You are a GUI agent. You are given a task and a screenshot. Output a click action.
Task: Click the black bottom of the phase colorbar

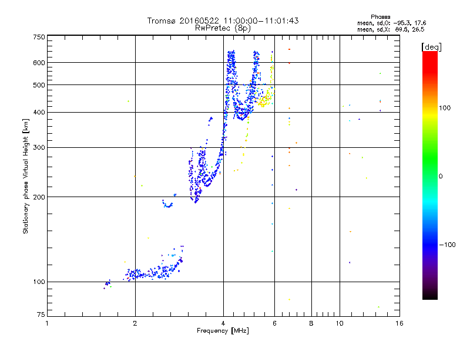[430, 295]
